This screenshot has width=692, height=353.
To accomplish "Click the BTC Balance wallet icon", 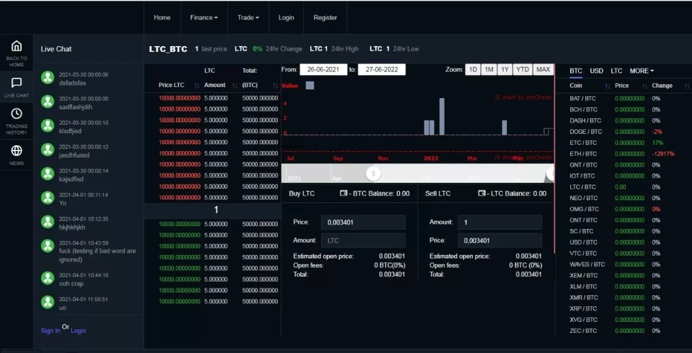I will pos(343,193).
